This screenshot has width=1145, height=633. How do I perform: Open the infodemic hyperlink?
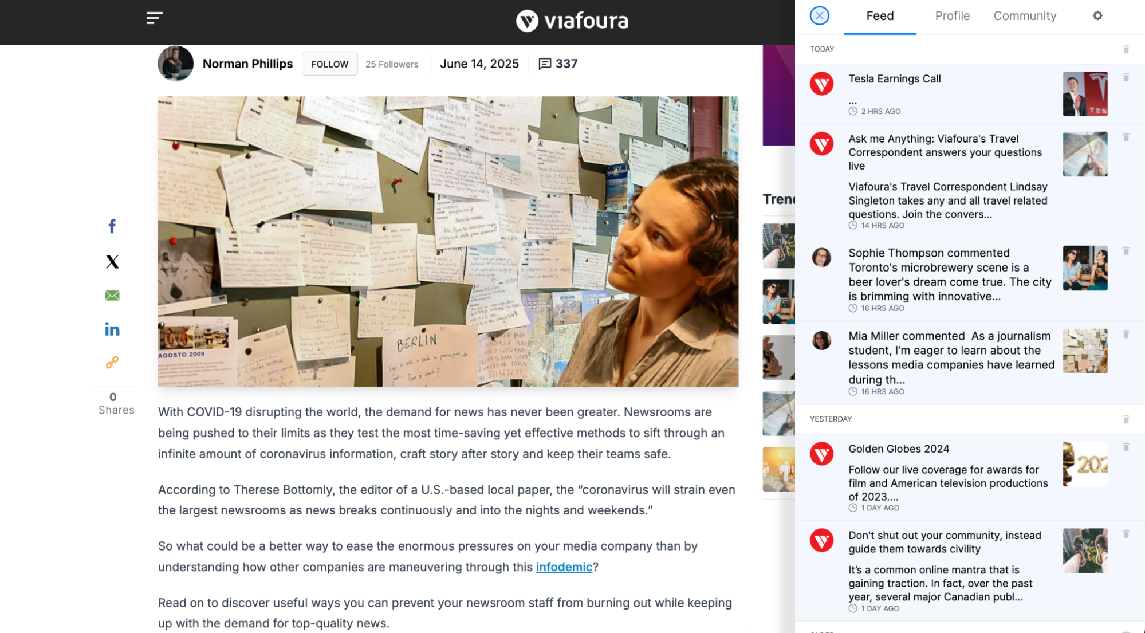pos(564,567)
